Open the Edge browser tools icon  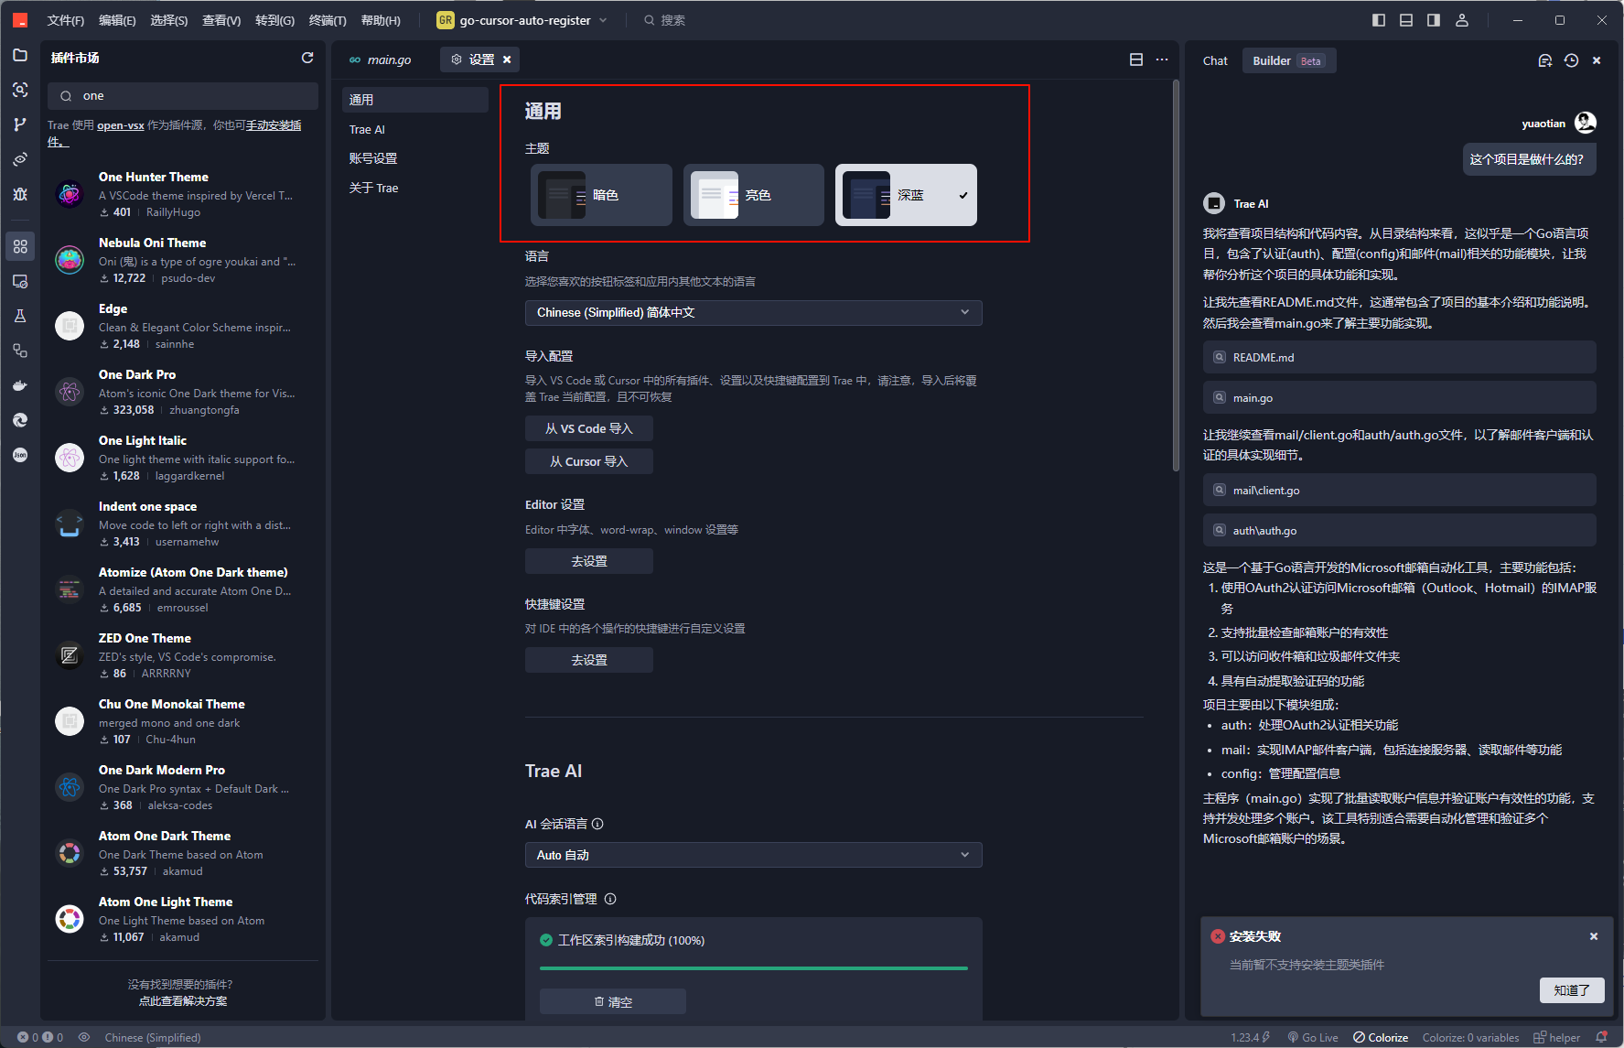point(20,420)
